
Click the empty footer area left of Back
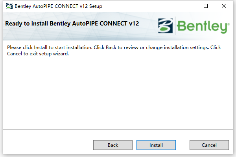pos(48,142)
